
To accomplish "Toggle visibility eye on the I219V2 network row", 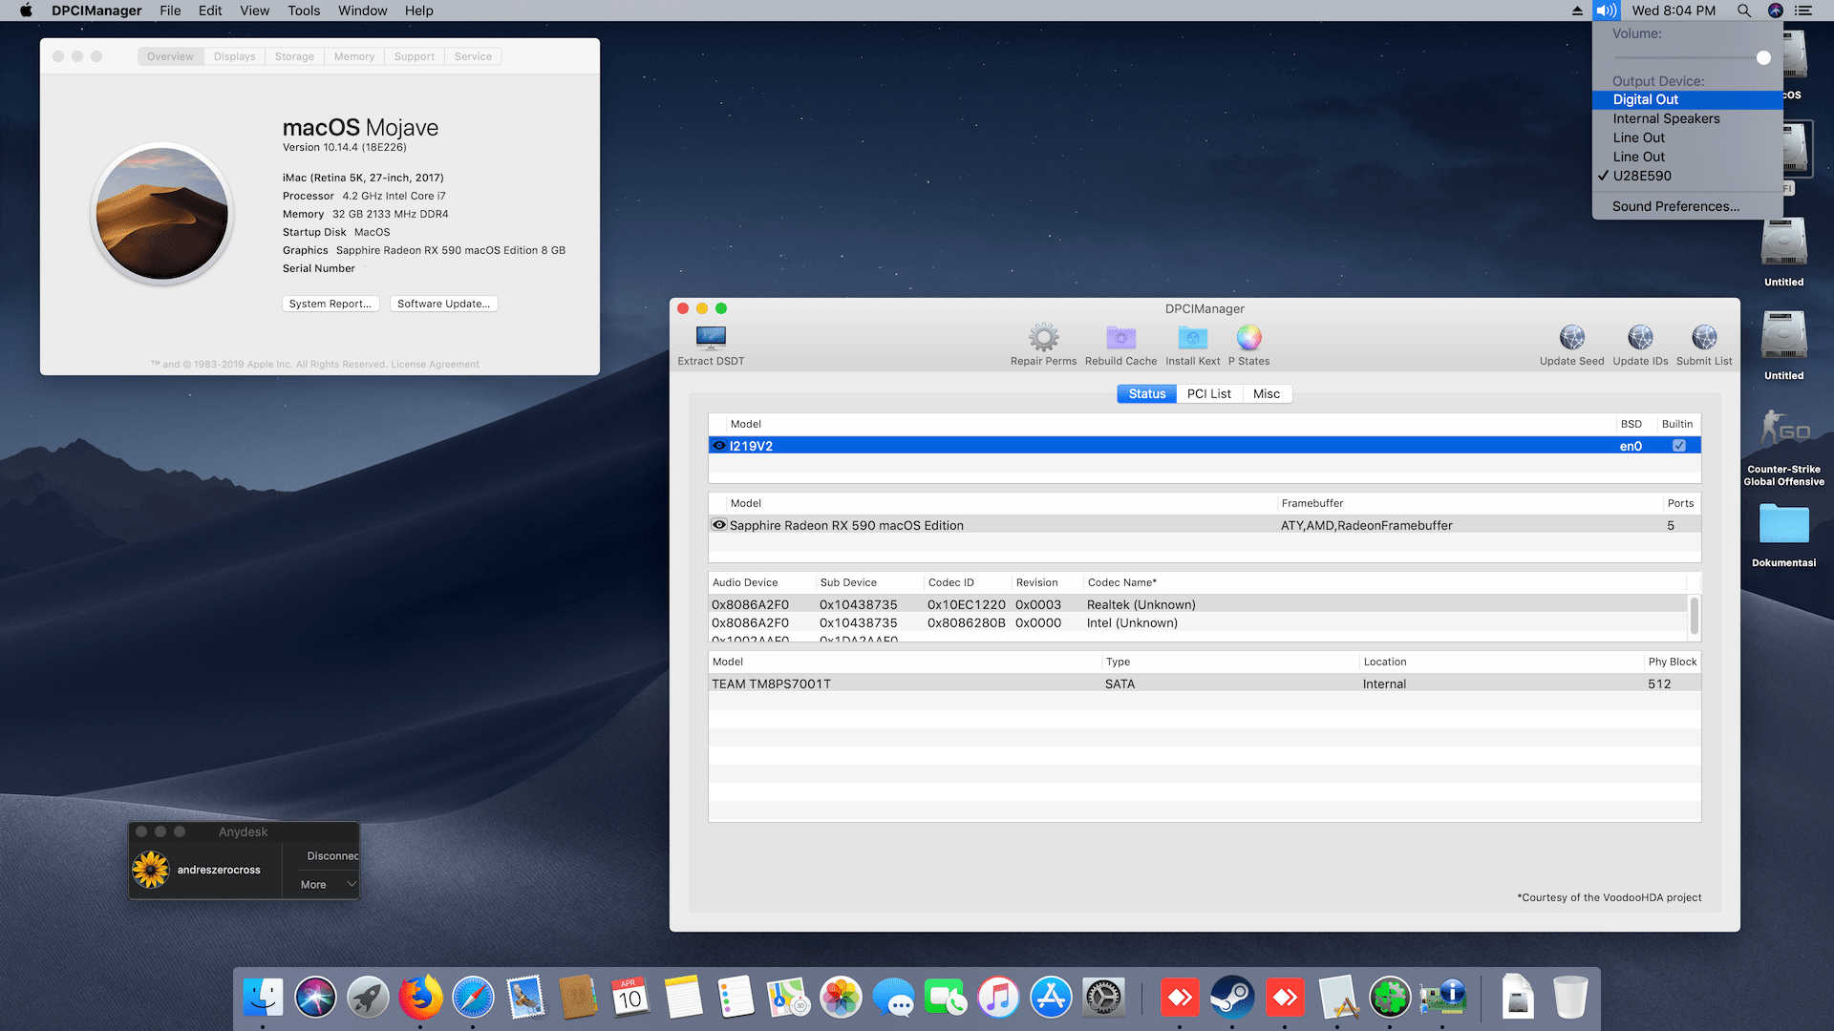I will tap(718, 445).
